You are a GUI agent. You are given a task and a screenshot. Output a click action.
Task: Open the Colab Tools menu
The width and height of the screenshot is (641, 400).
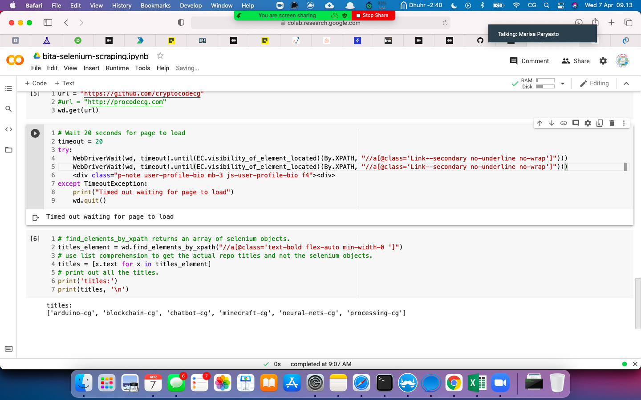coord(142,68)
